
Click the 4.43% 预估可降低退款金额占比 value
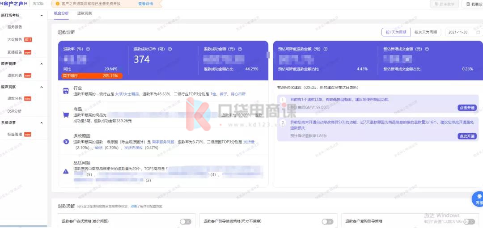tap(362, 69)
